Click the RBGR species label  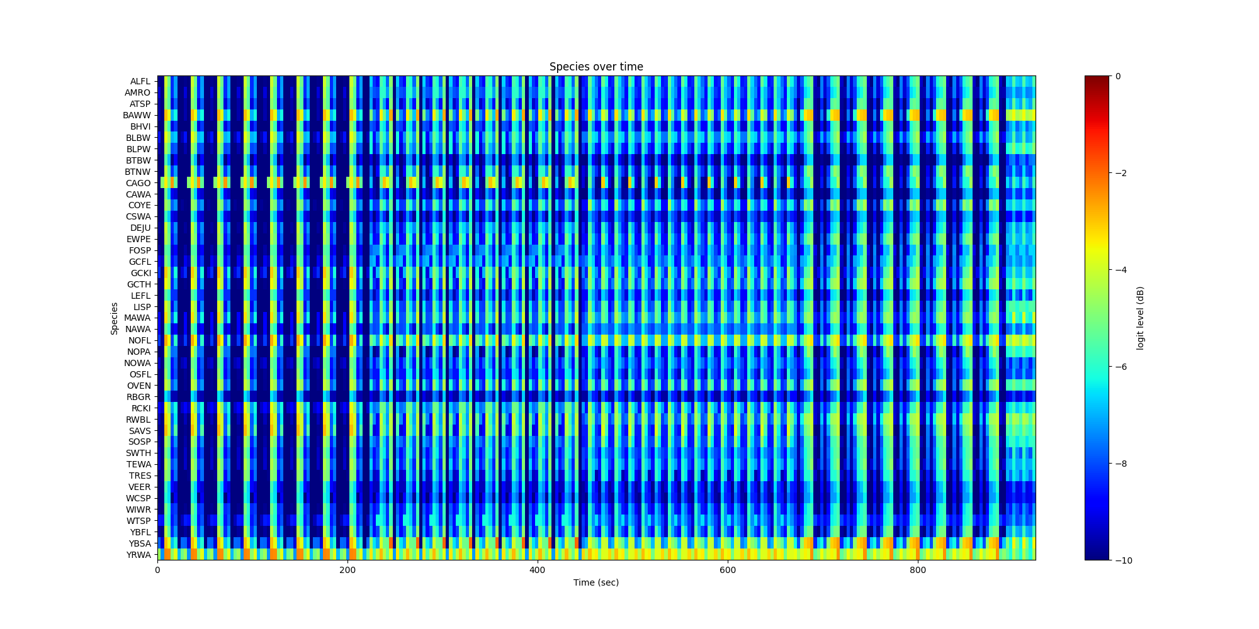pyautogui.click(x=138, y=397)
